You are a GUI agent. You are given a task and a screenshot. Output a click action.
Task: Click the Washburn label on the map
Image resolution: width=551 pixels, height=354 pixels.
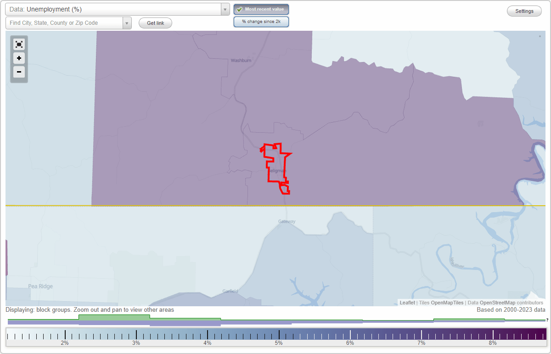click(241, 61)
